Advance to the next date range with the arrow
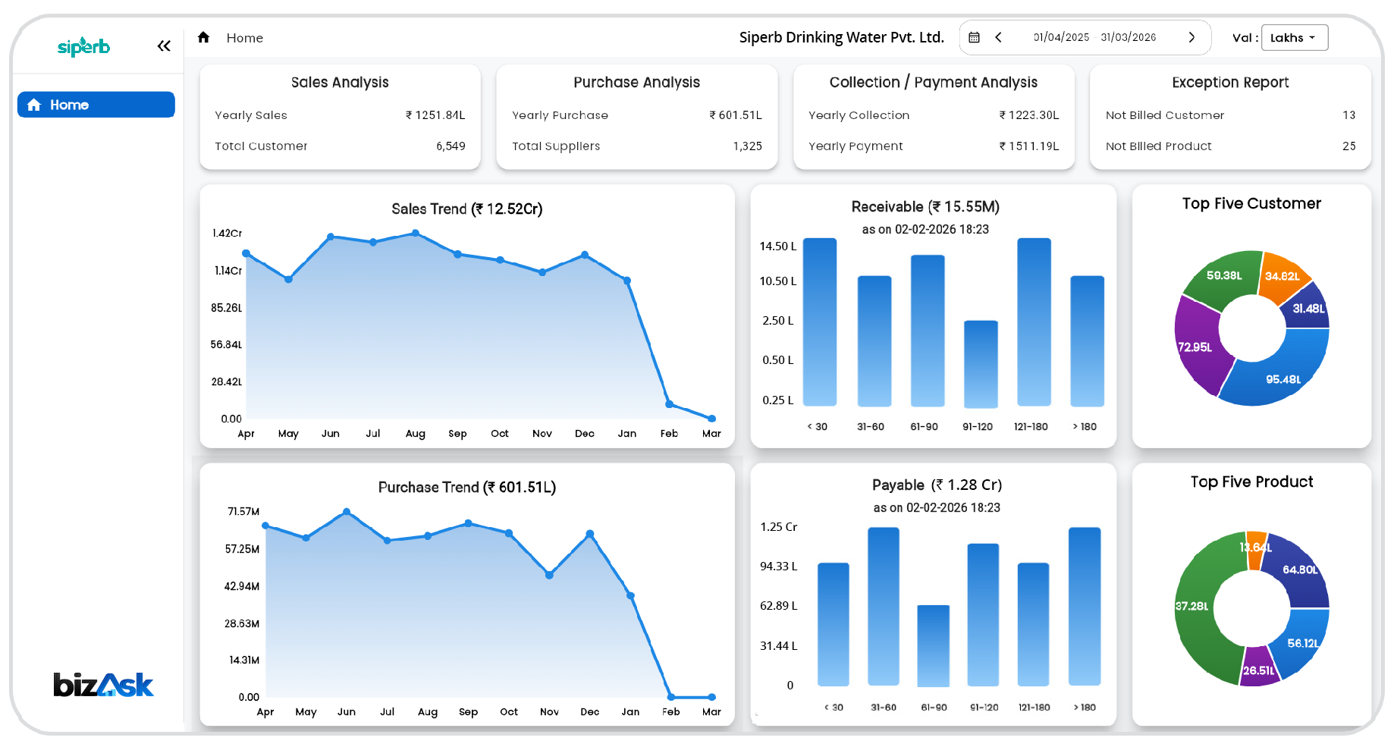The width and height of the screenshot is (1394, 747). click(x=1191, y=37)
